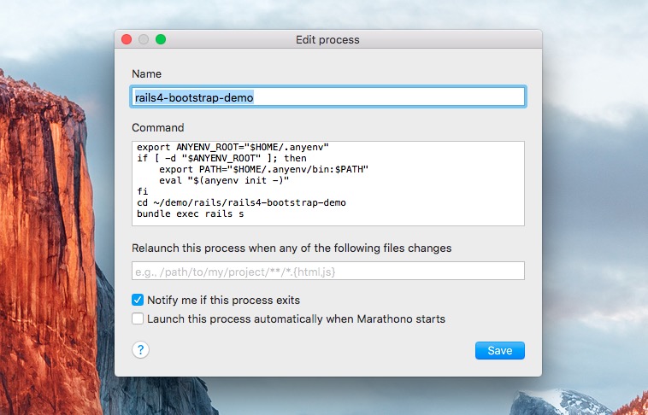The image size is (648, 415).
Task: Click the "fi" line in Command box
Action: coord(142,191)
